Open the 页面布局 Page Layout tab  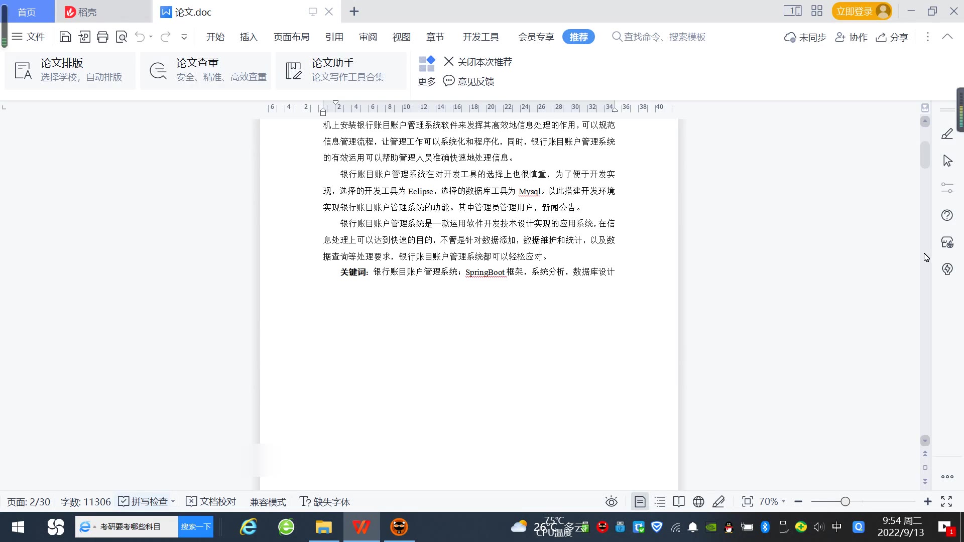pyautogui.click(x=291, y=37)
